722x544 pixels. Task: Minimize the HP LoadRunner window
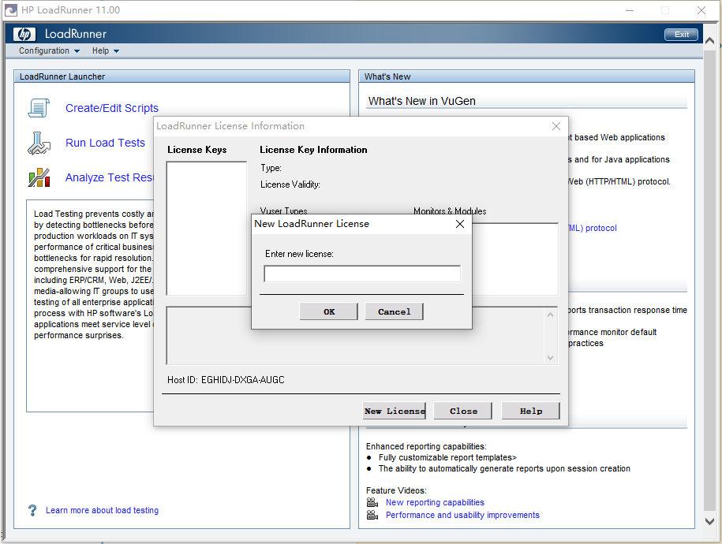pyautogui.click(x=630, y=10)
